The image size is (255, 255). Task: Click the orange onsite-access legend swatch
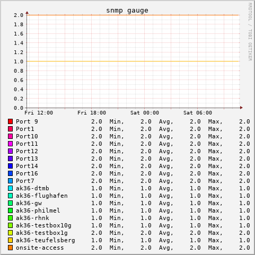coord(10,248)
